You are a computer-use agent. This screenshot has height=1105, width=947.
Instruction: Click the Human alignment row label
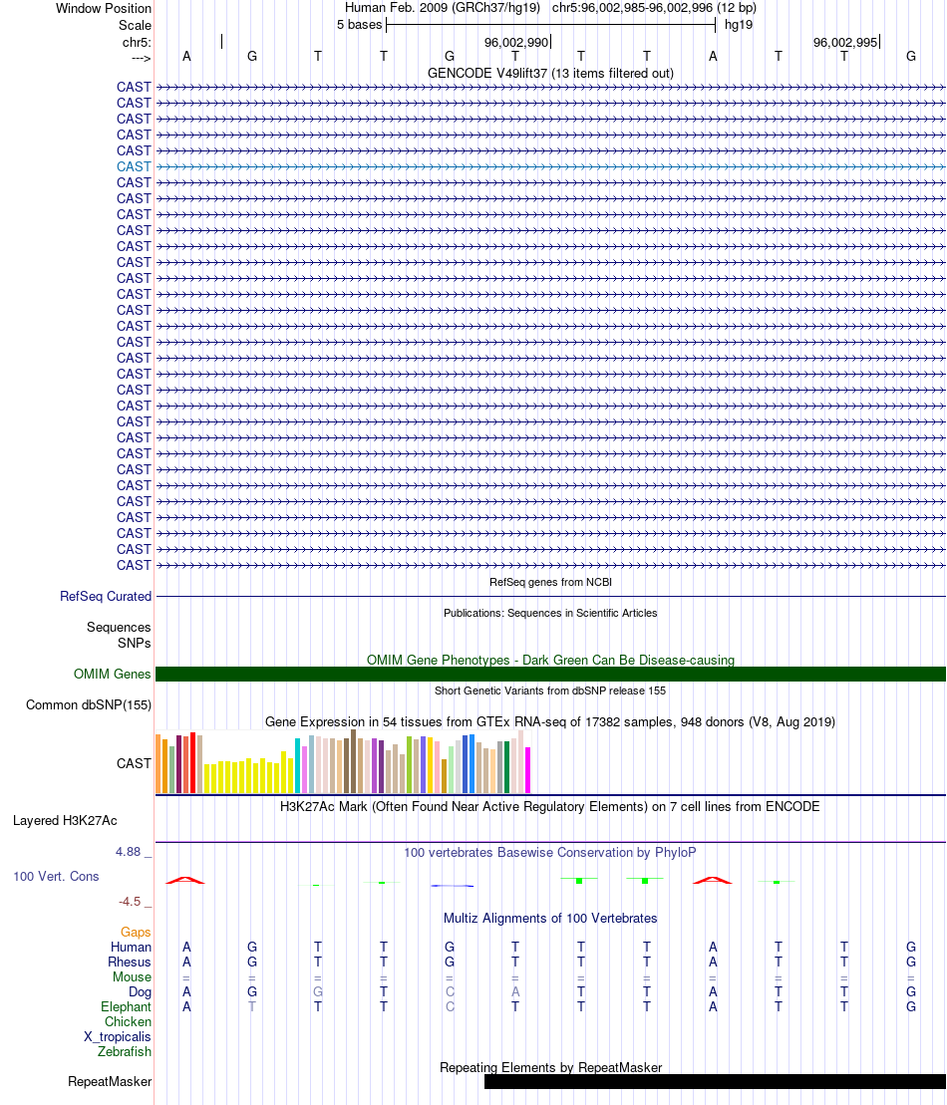[x=132, y=948]
